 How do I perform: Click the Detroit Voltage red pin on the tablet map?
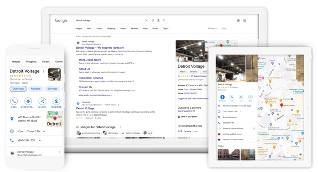click(x=281, y=105)
